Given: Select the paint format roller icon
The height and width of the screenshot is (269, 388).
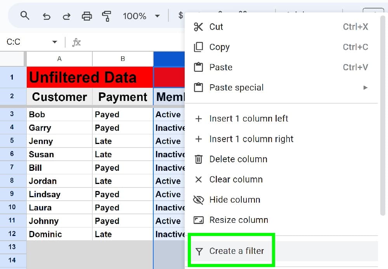Looking at the screenshot, I should point(107,16).
